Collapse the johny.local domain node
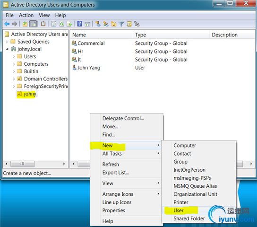This screenshot has width=257, height=227. pos(7,49)
